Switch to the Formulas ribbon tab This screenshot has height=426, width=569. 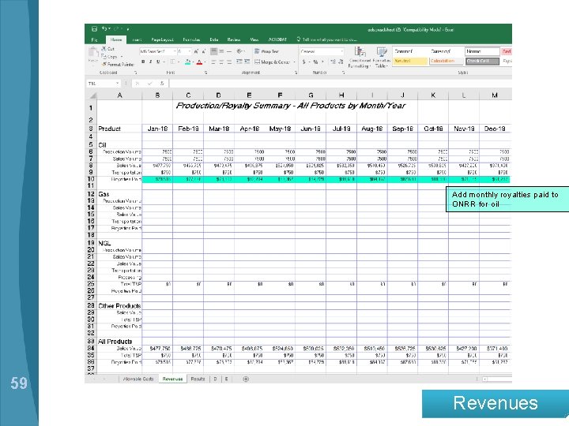point(191,39)
